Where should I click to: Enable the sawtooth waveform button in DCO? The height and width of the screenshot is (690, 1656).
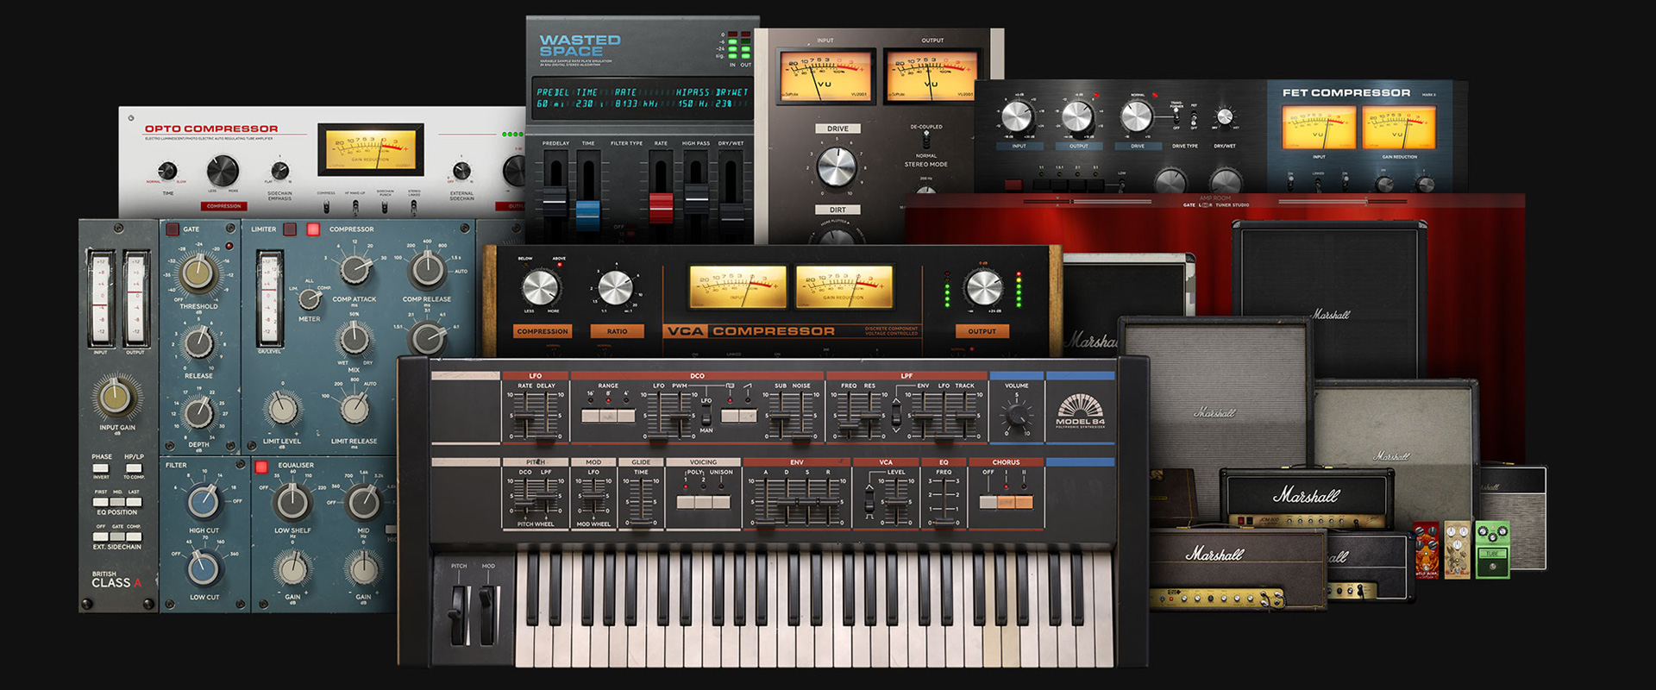[x=748, y=416]
